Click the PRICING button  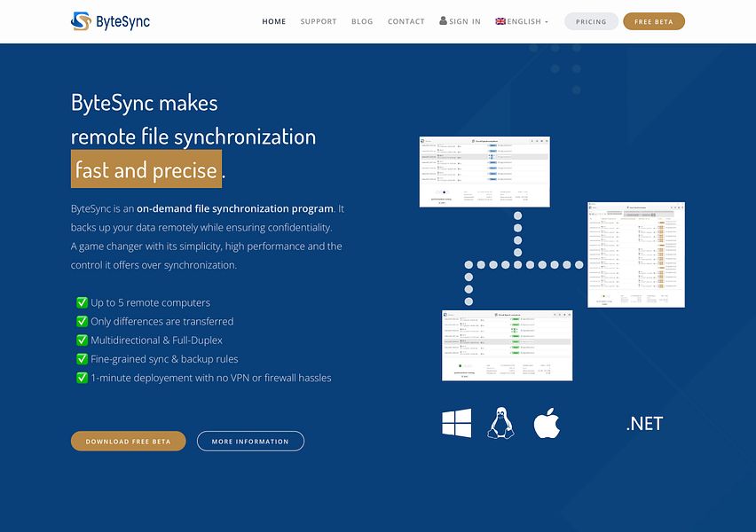(591, 20)
